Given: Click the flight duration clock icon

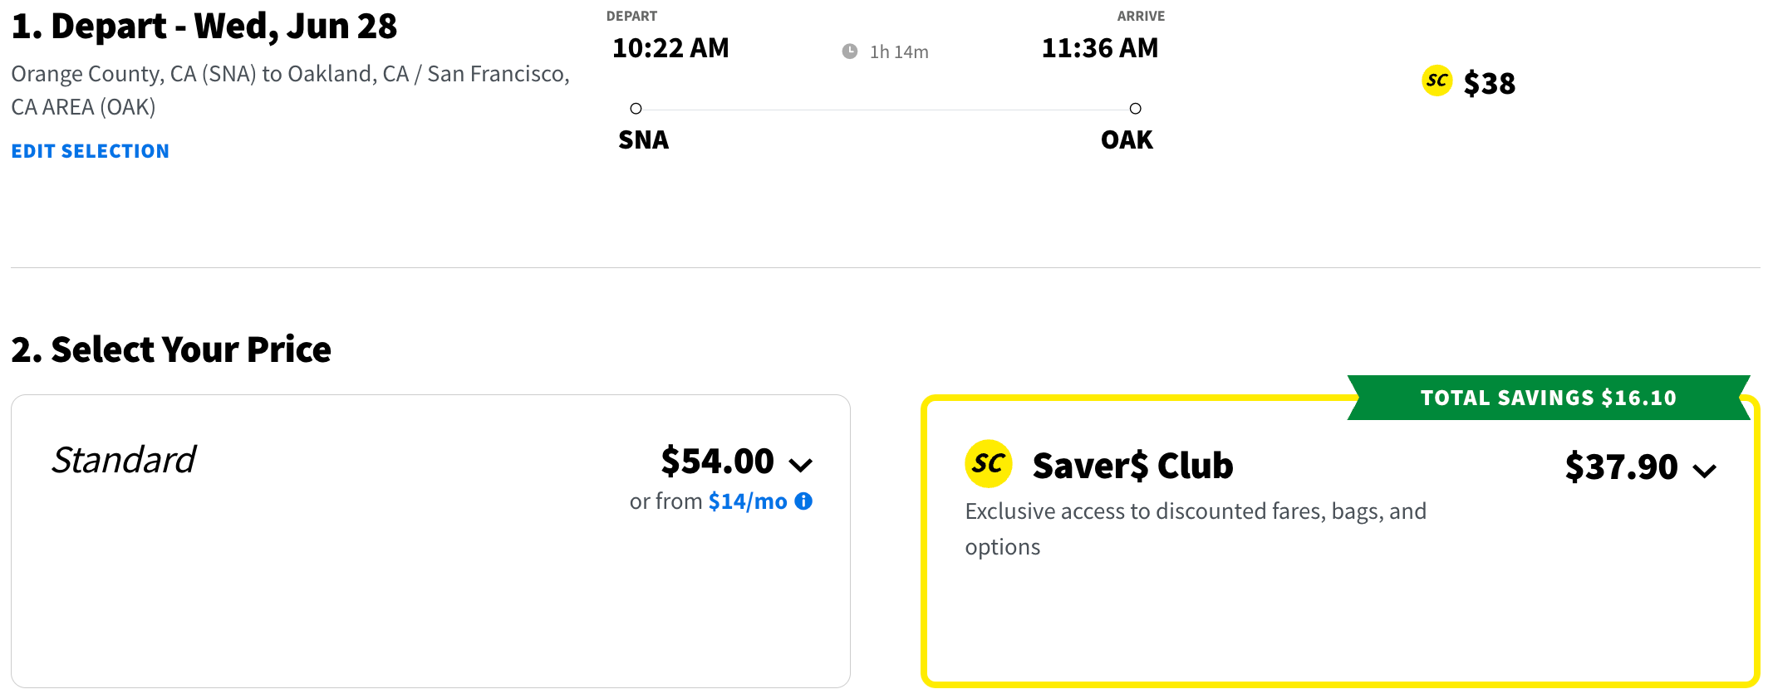Looking at the screenshot, I should tap(849, 51).
